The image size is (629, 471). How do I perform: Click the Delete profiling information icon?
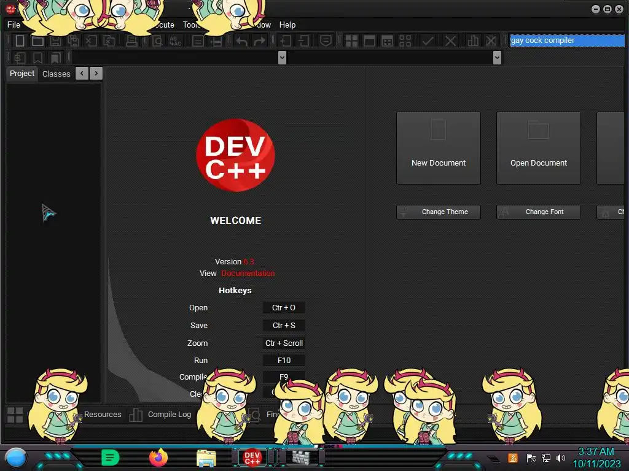click(491, 41)
